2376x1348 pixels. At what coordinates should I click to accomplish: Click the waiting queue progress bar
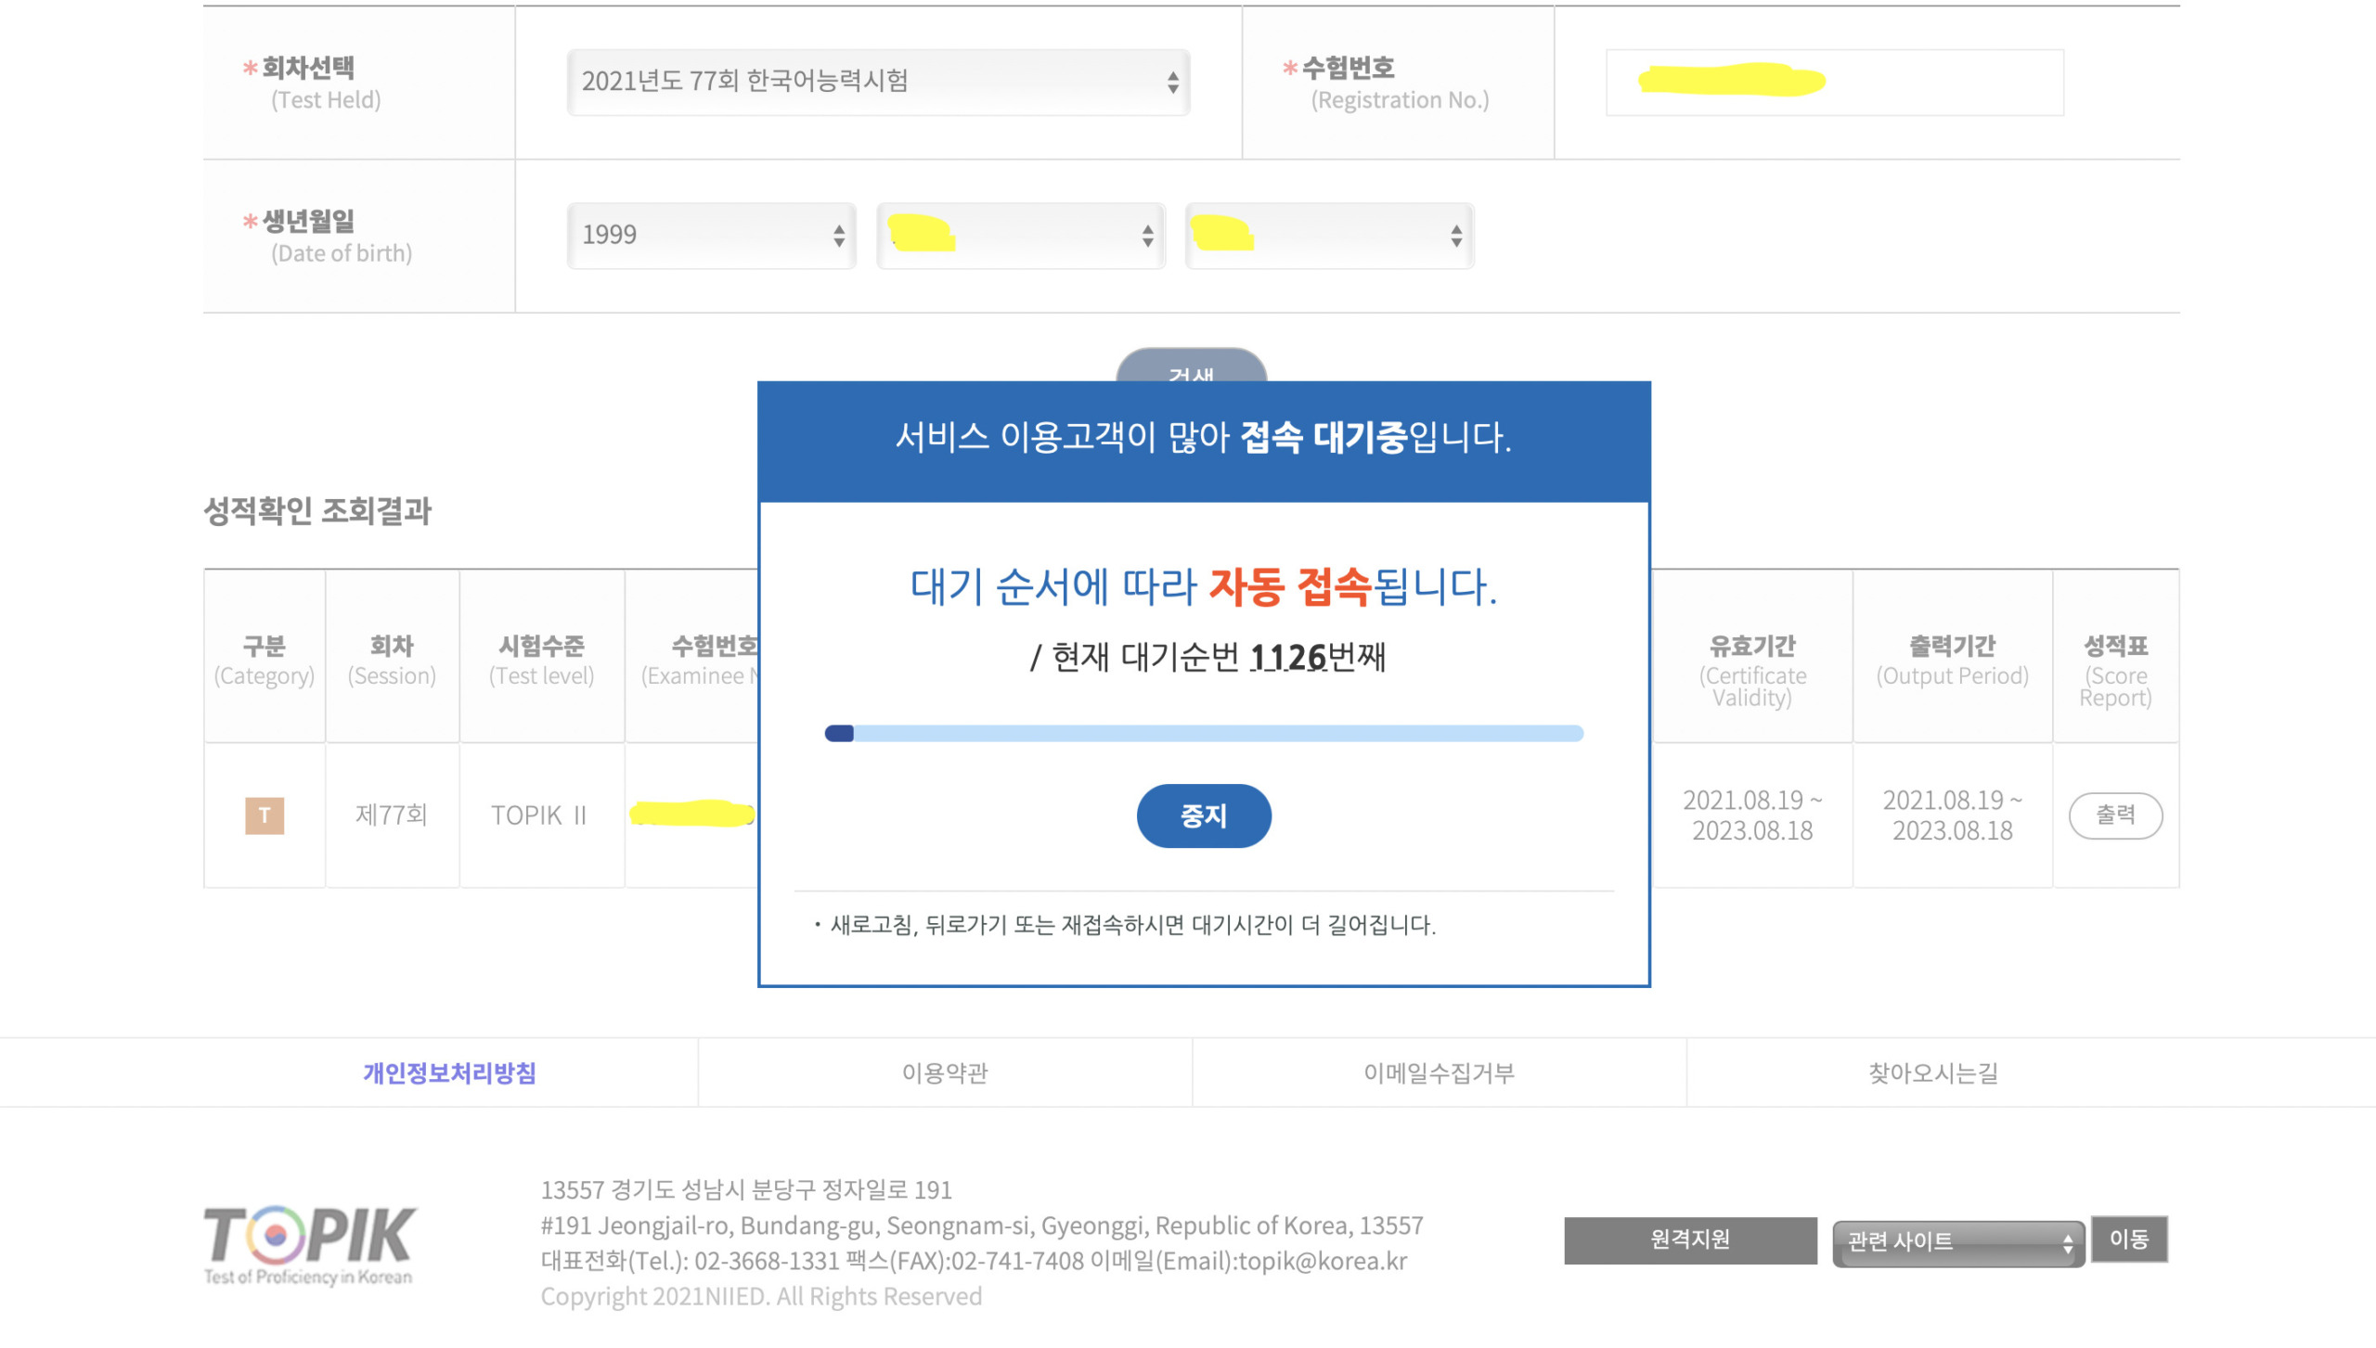pyautogui.click(x=1204, y=733)
